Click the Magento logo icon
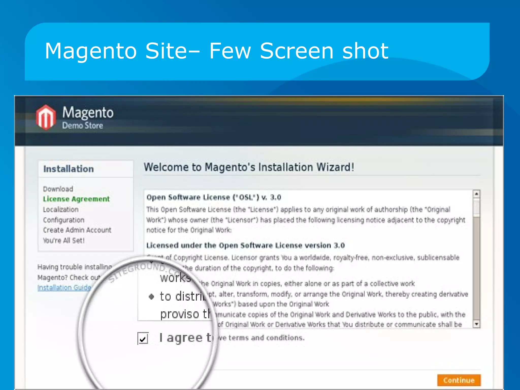 tap(46, 117)
